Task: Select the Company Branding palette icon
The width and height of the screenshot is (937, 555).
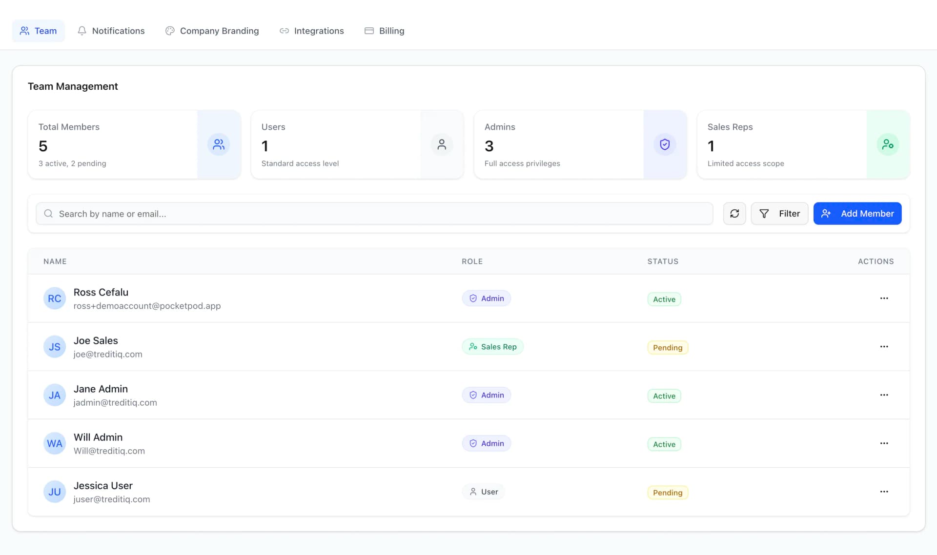Action: click(x=169, y=30)
